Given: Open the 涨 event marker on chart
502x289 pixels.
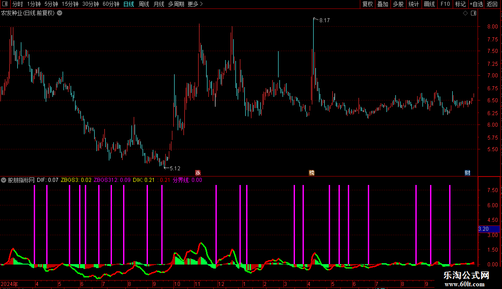Looking at the screenshot, I should coord(198,173).
